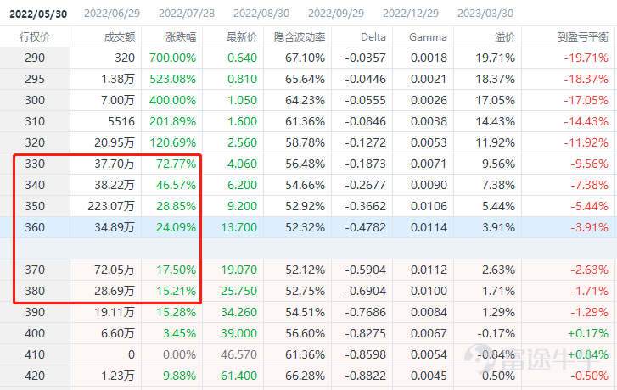617x390 pixels.
Task: Click Gamma value 0.0018
Action: 429,58
